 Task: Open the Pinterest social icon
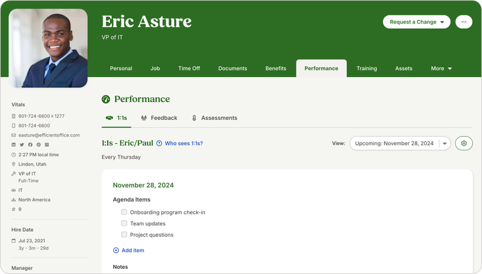coord(39,145)
